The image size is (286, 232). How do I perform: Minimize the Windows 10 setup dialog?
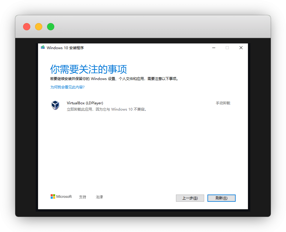click(x=213, y=48)
